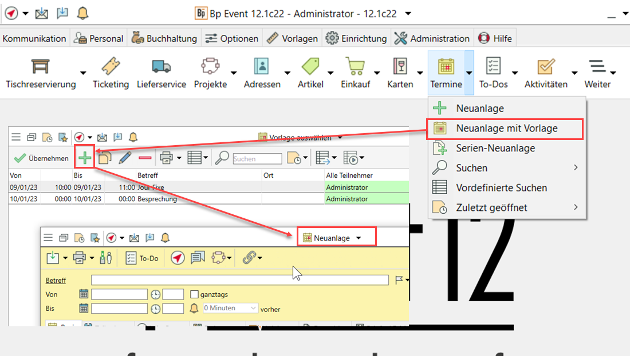
Task: Open the Tischreservierung module icon
Action: point(40,67)
